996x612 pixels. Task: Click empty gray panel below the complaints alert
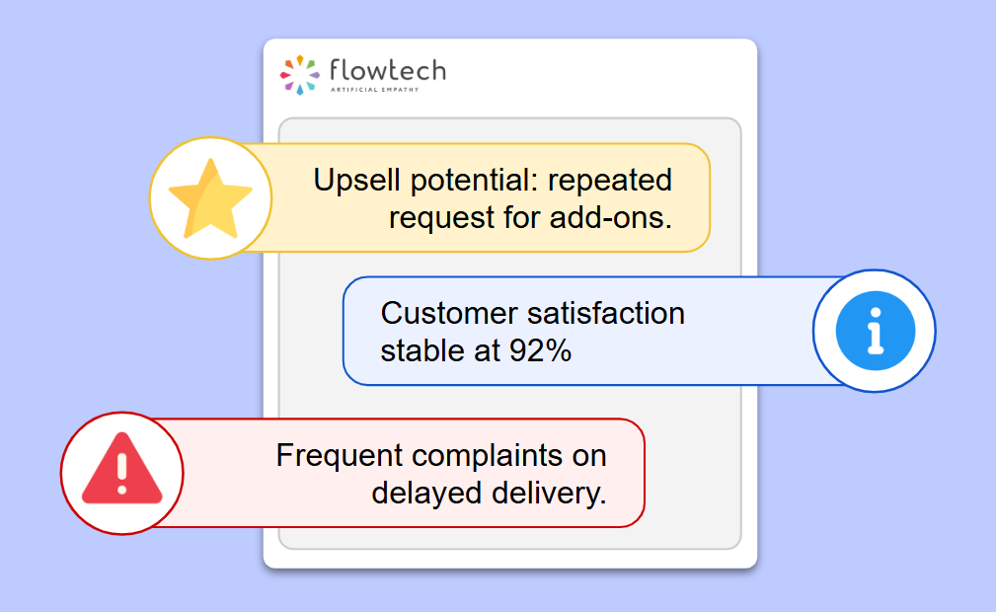[494, 537]
